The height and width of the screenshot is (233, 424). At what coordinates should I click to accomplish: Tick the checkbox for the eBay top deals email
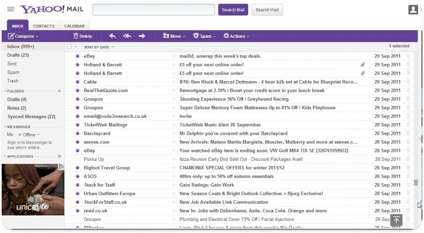pos(69,56)
